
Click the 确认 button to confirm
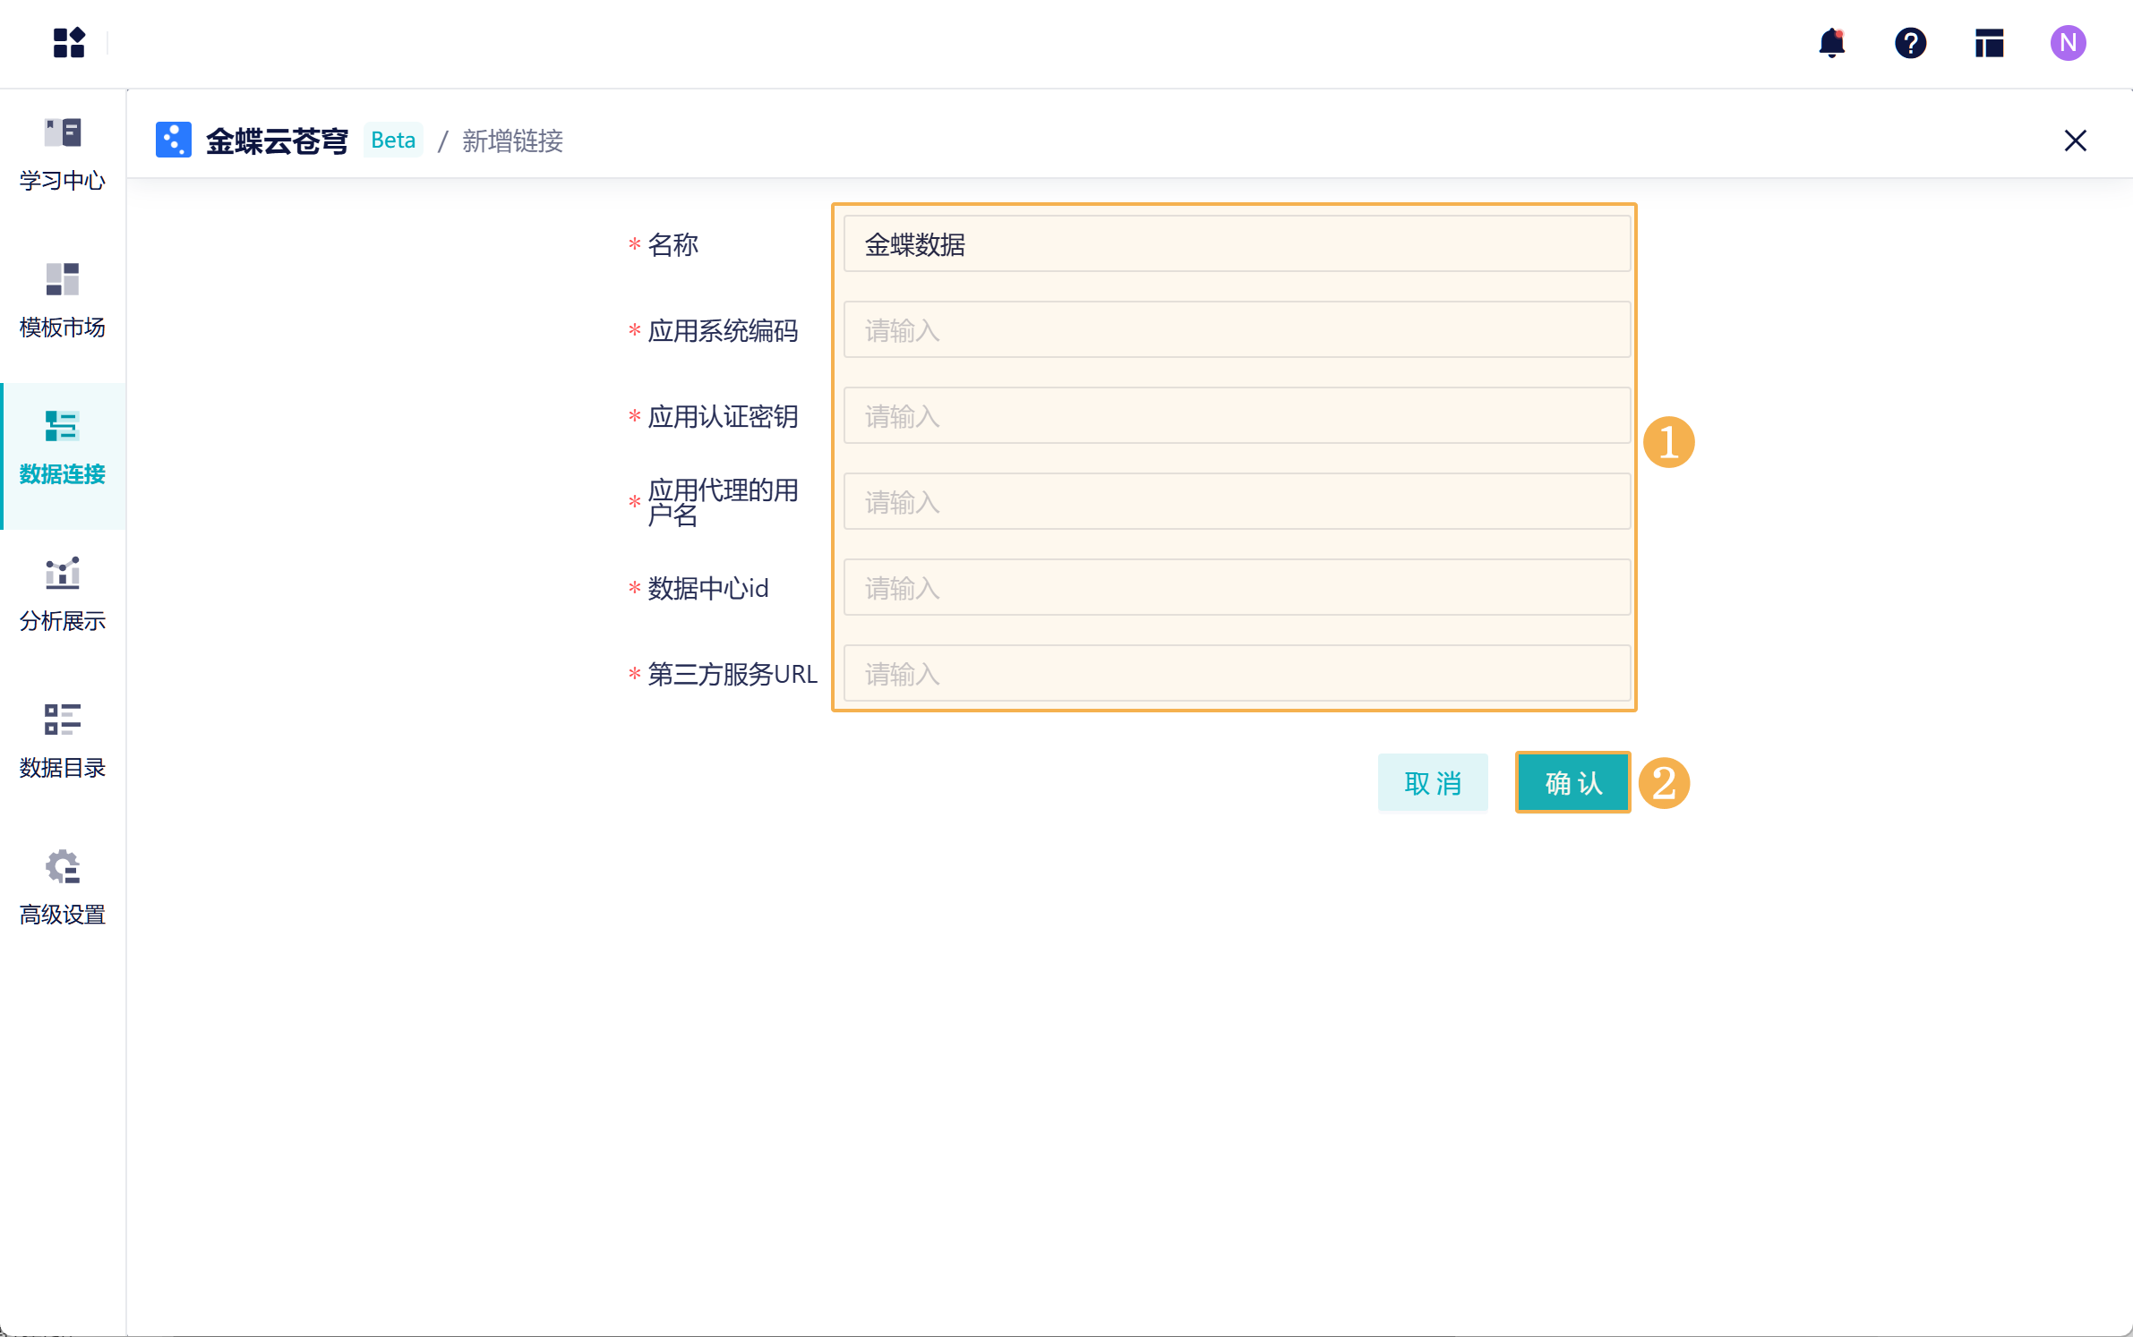1572,783
